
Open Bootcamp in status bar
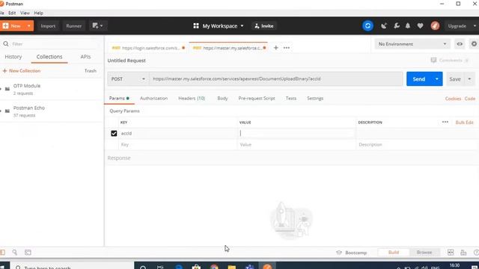[352, 253]
